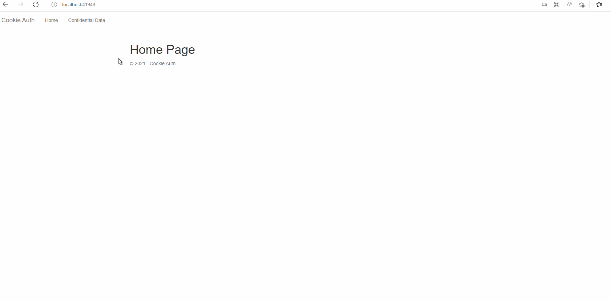Click the localhost:41948 URL text
The image size is (611, 301).
79,4
